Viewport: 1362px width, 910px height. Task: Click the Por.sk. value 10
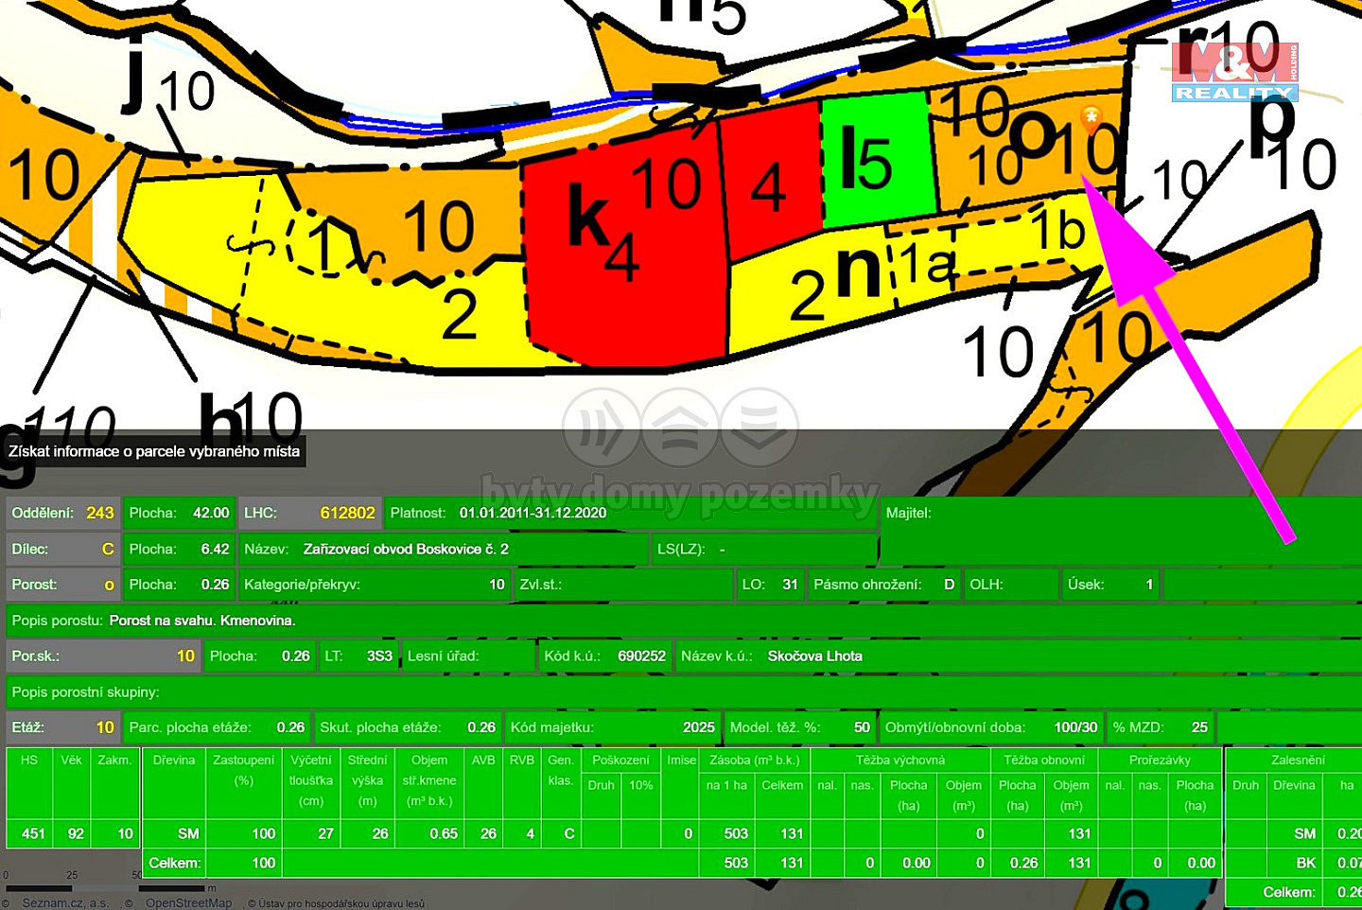pos(185,656)
